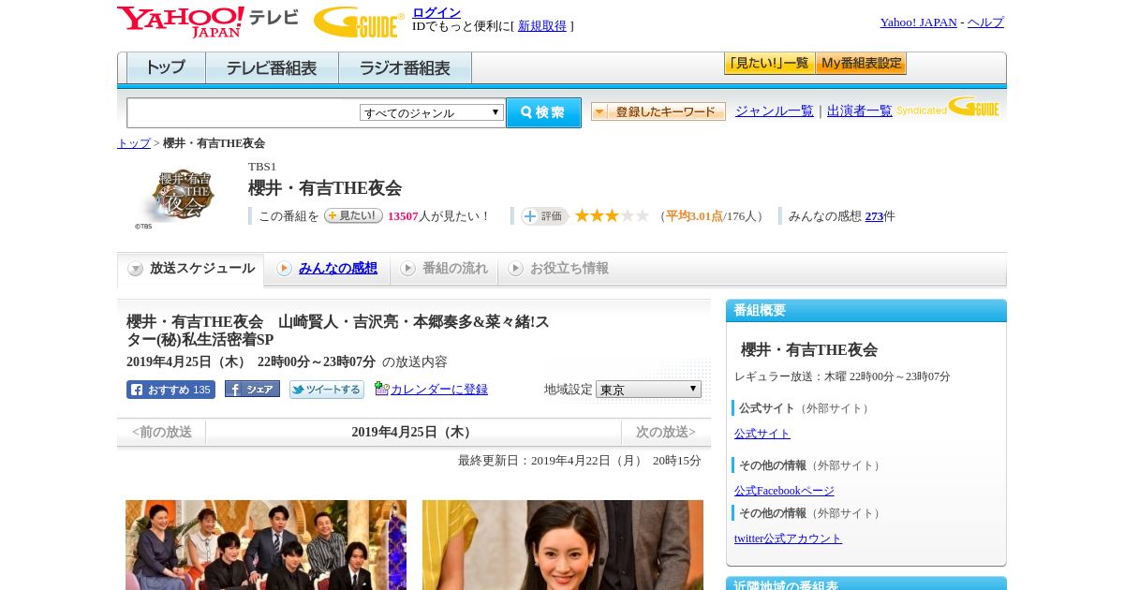Open the Yahoo! JAPAN link at top right
The height and width of the screenshot is (590, 1124).
click(x=918, y=22)
